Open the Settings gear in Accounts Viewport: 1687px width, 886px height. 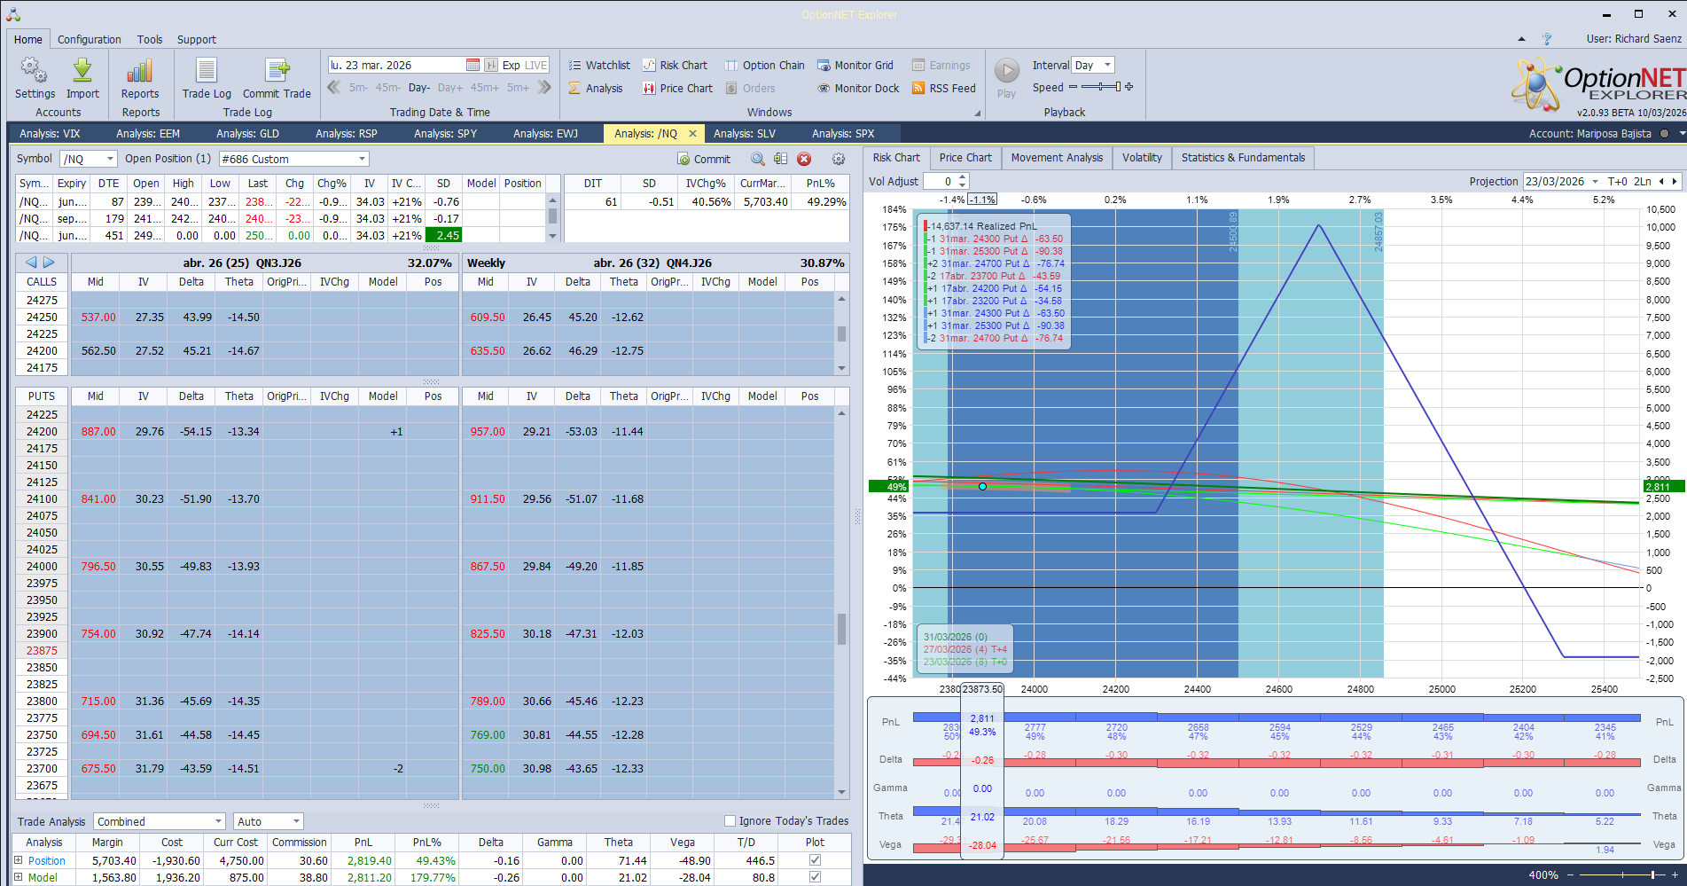point(35,78)
